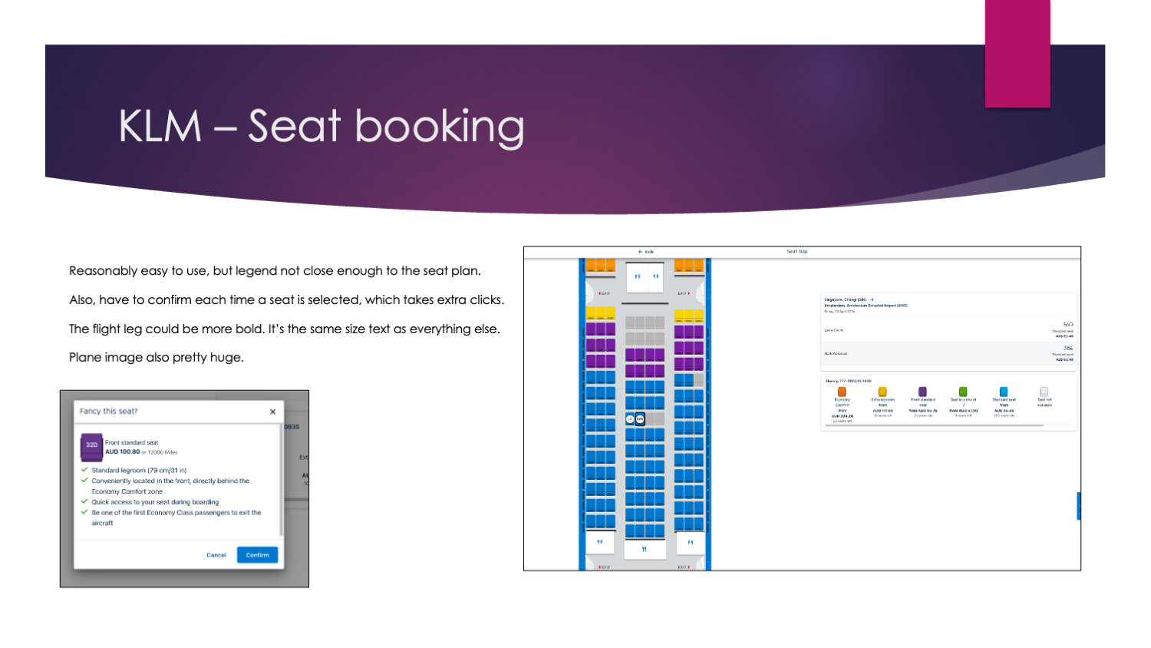Viewport: 1151px width, 648px height.
Task: Click the Economy Comfort orange color swatch
Action: [843, 392]
